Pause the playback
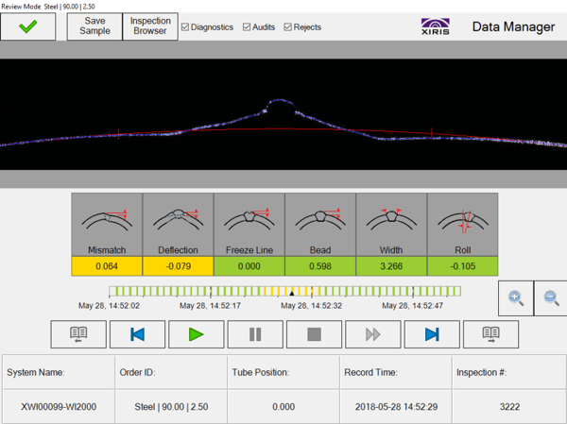Viewport: 567px width, 424px height. pyautogui.click(x=255, y=334)
